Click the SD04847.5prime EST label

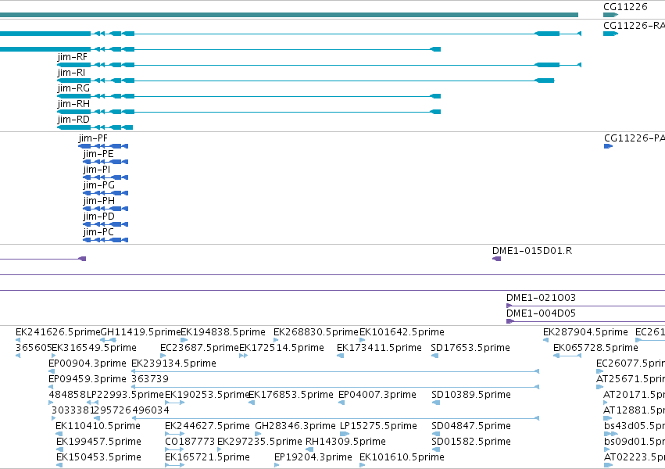470,426
